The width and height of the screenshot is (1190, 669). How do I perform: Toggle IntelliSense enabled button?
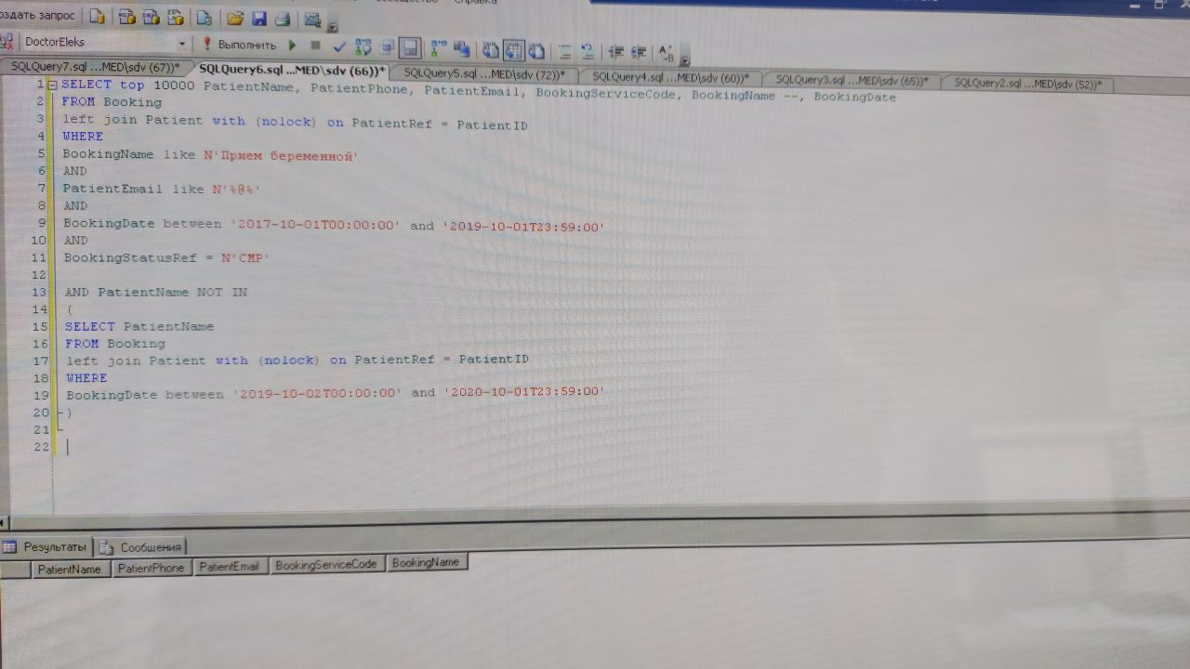pyautogui.click(x=409, y=48)
